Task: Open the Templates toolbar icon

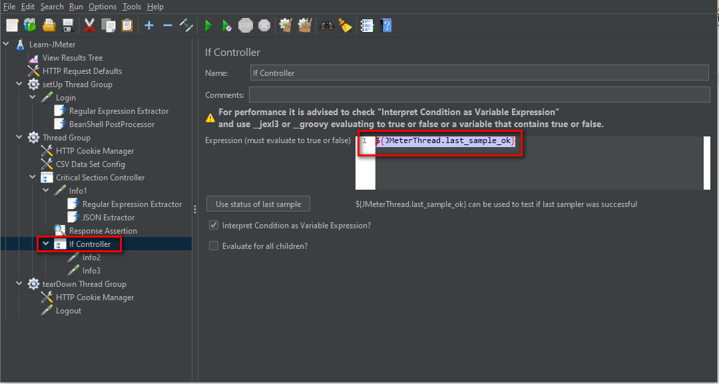Action: (x=30, y=25)
